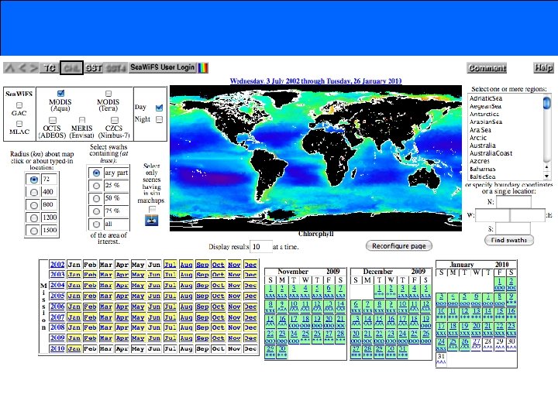Enable the SeaWiFS GAC checkbox
This screenshot has height=418, width=558.
(19, 105)
